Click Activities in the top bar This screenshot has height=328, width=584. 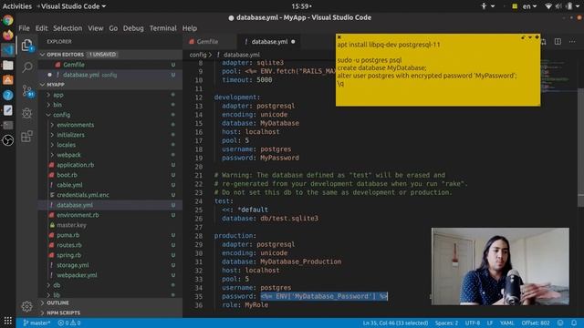(x=17, y=6)
